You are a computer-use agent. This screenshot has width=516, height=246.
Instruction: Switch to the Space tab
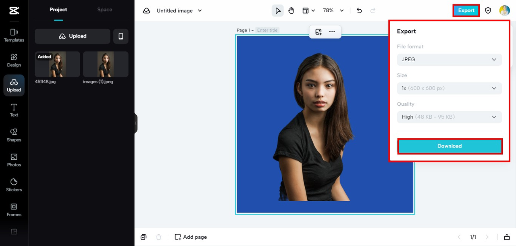(x=105, y=10)
